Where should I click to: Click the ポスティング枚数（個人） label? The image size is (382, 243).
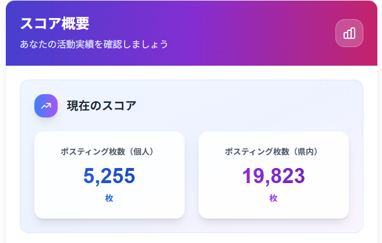(109, 152)
